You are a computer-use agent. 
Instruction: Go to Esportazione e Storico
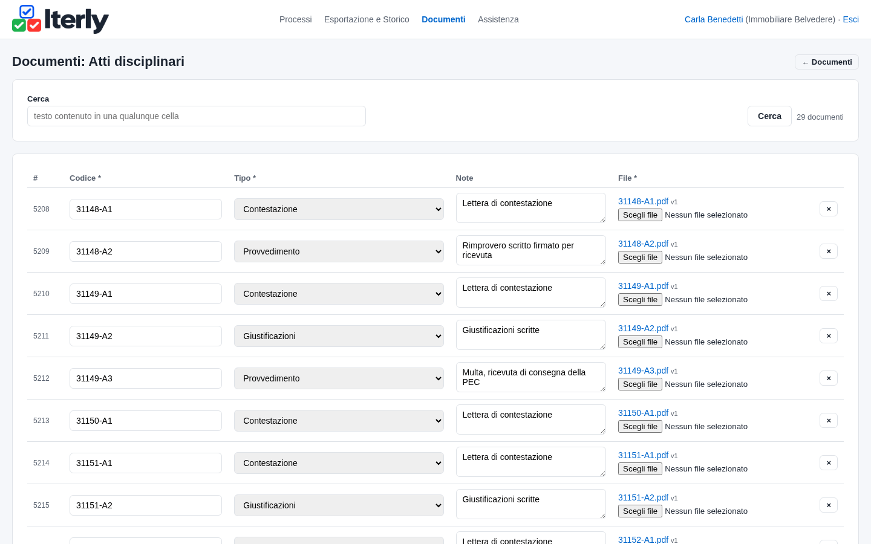click(367, 19)
